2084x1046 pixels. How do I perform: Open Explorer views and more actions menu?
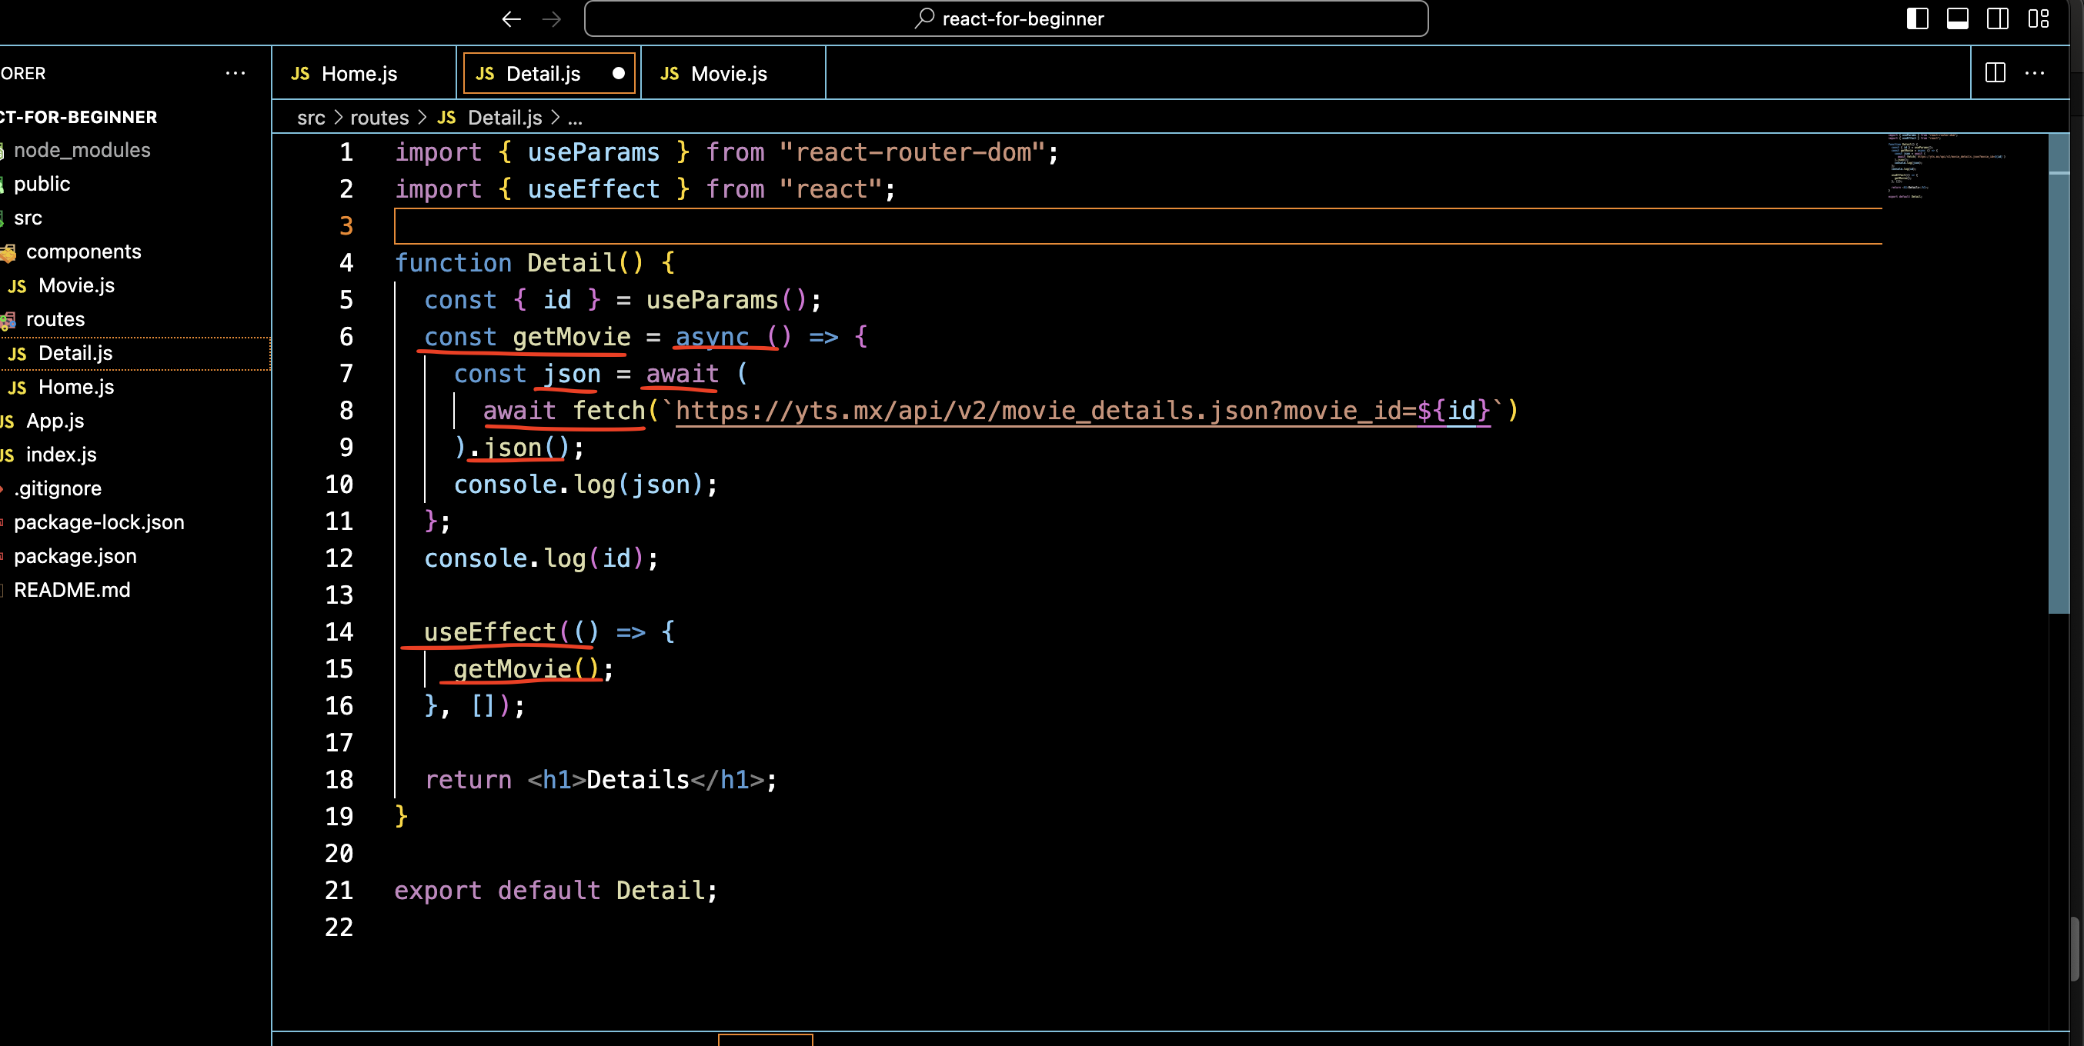[x=235, y=73]
